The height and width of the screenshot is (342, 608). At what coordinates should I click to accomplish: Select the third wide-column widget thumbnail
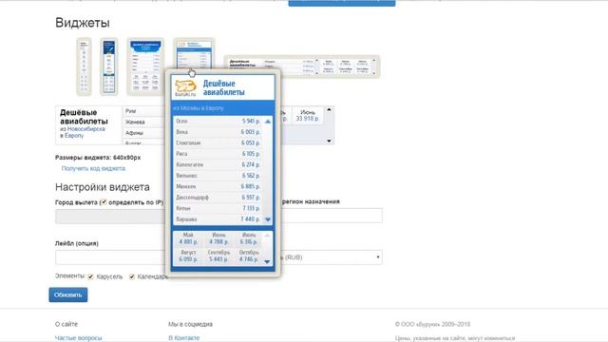[145, 66]
